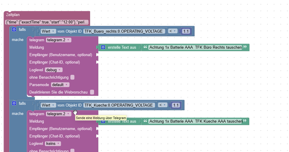
Task: Select 'vom Objekt ID' label in Buero_rechts block
Action: (69, 31)
